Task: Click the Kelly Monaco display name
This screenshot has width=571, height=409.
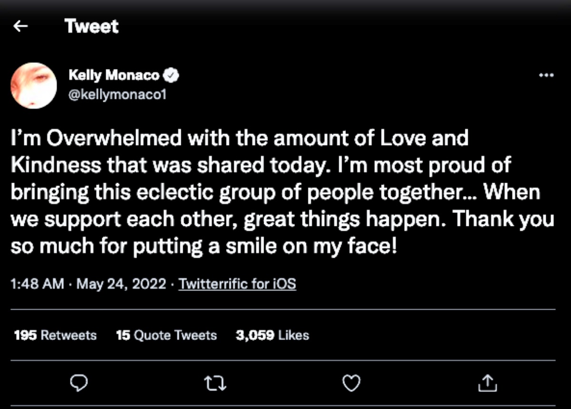Action: click(x=114, y=75)
